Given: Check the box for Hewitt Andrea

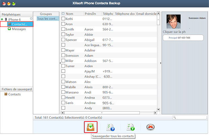Looking at the screenshot, I should pos(63,97).
